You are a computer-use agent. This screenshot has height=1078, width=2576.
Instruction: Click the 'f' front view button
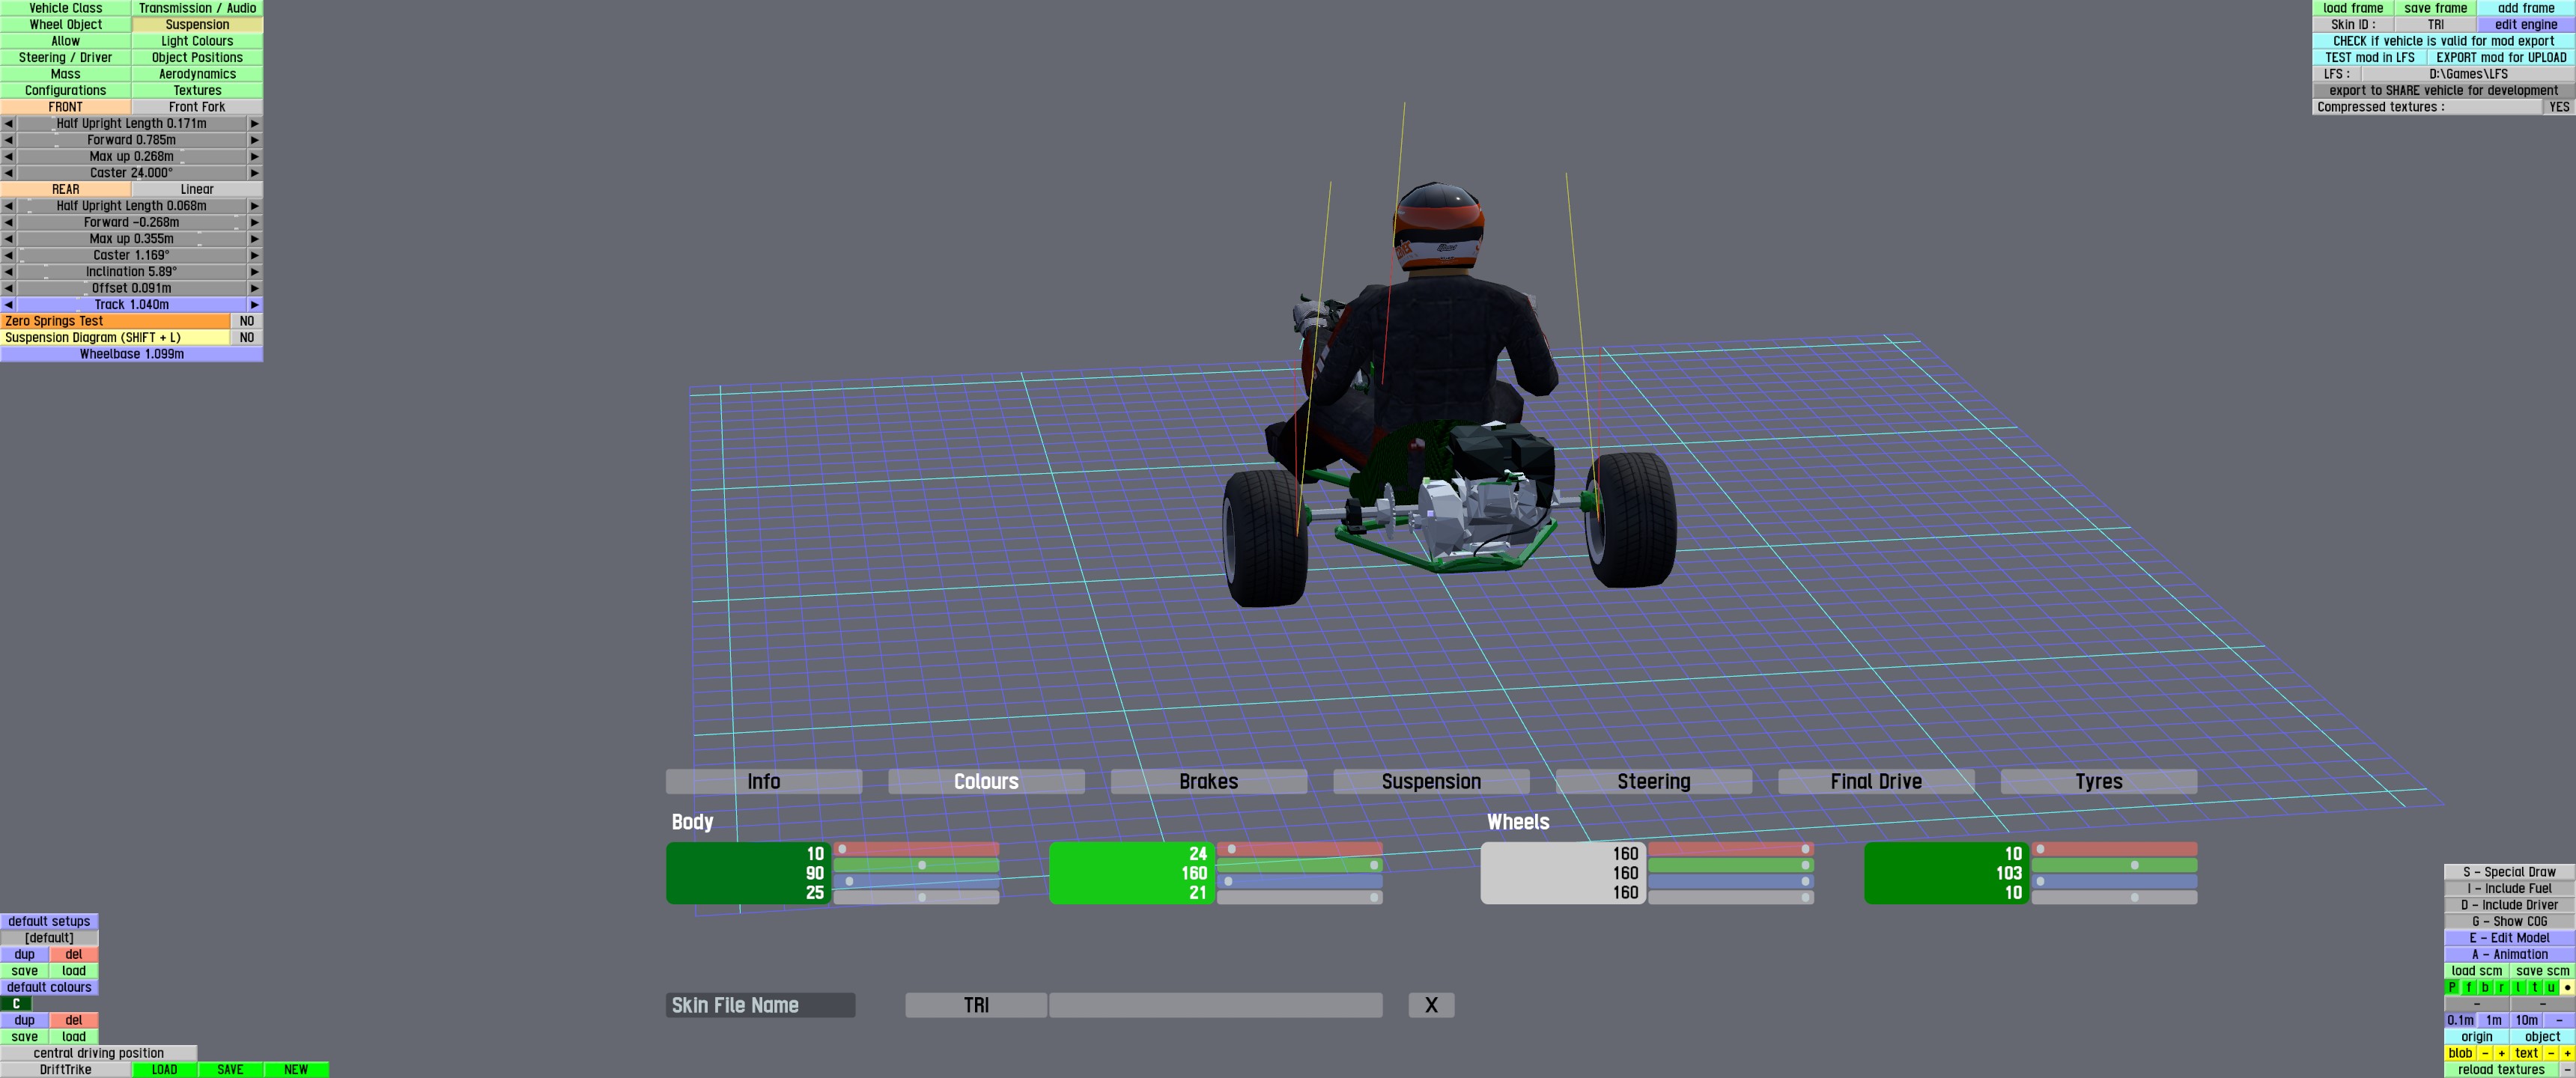coord(2468,988)
